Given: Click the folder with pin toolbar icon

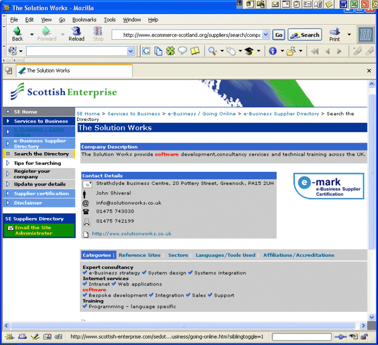Looking at the screenshot, I should click(291, 51).
